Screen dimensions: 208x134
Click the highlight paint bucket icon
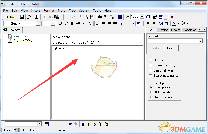pyautogui.click(x=183, y=23)
